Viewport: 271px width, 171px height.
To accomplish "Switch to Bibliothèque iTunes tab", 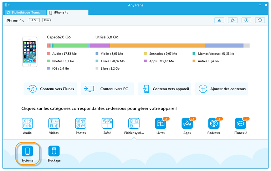I will [25, 12].
